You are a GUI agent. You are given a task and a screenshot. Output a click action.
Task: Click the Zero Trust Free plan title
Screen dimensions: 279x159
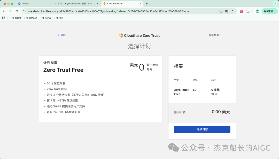point(63,70)
